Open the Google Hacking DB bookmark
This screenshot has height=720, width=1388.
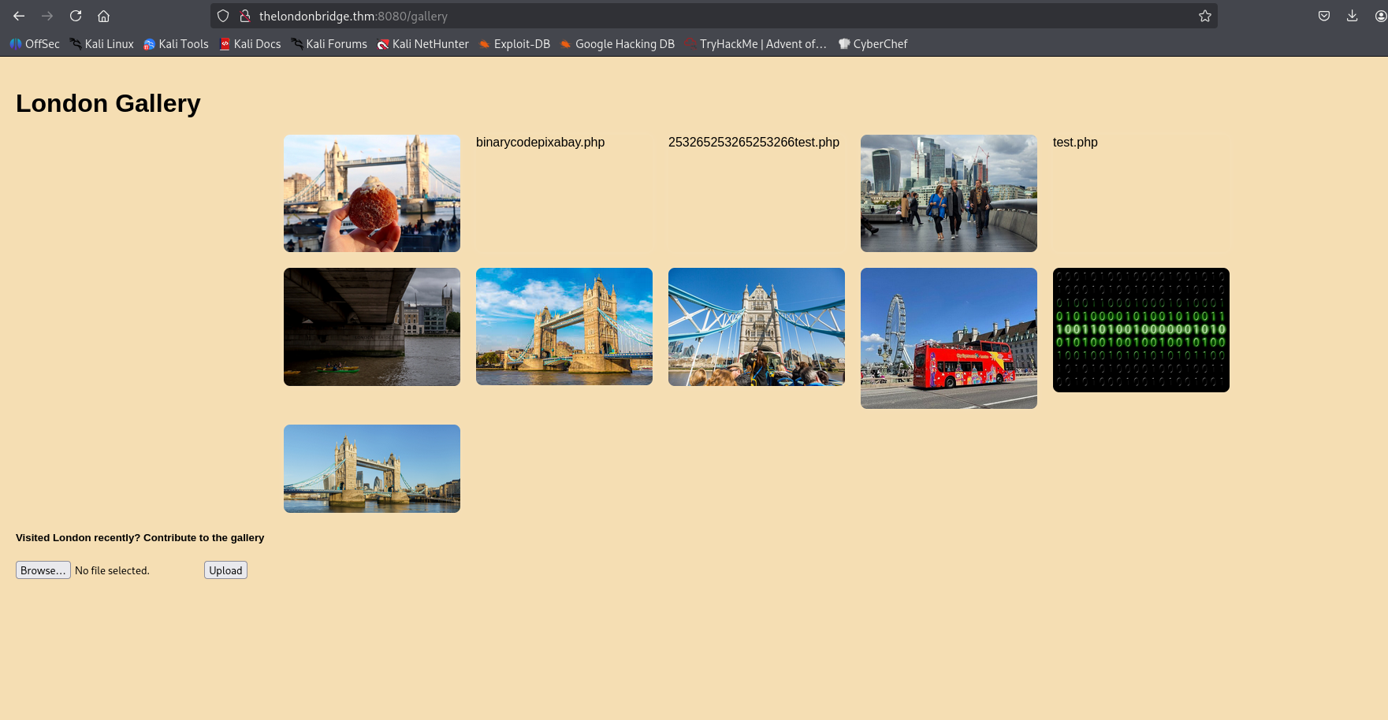click(x=617, y=44)
